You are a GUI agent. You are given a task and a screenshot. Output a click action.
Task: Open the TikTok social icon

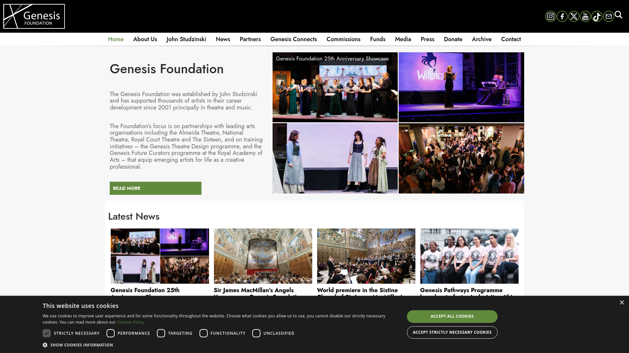click(x=597, y=16)
